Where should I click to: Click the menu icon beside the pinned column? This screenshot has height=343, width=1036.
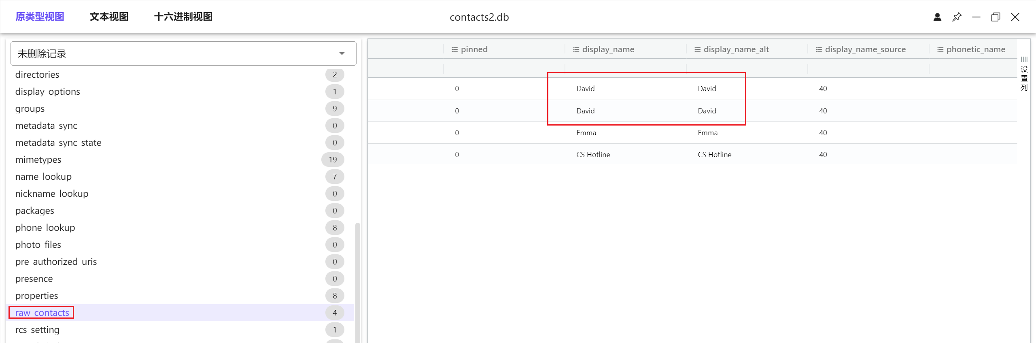click(x=454, y=49)
